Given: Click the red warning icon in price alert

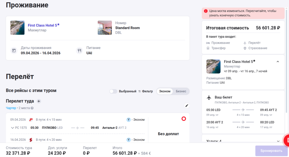Looking at the screenshot, I should (x=206, y=11).
